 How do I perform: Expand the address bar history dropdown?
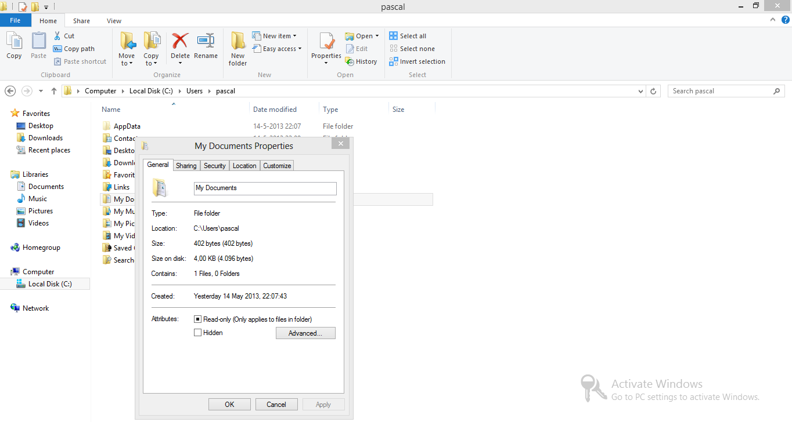click(640, 91)
